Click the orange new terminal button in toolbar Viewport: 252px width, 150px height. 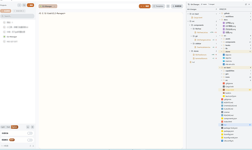coord(145,6)
